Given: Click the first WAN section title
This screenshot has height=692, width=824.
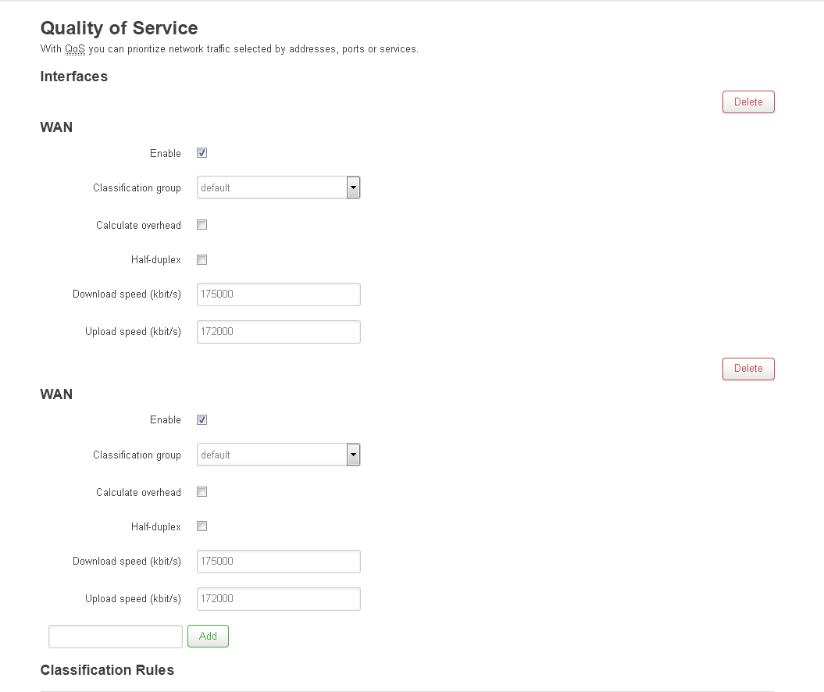Looking at the screenshot, I should point(57,127).
